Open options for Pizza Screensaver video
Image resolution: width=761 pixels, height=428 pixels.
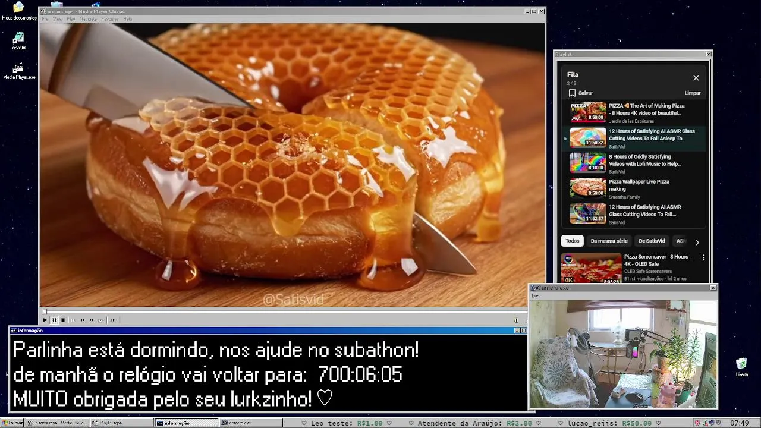(x=703, y=257)
